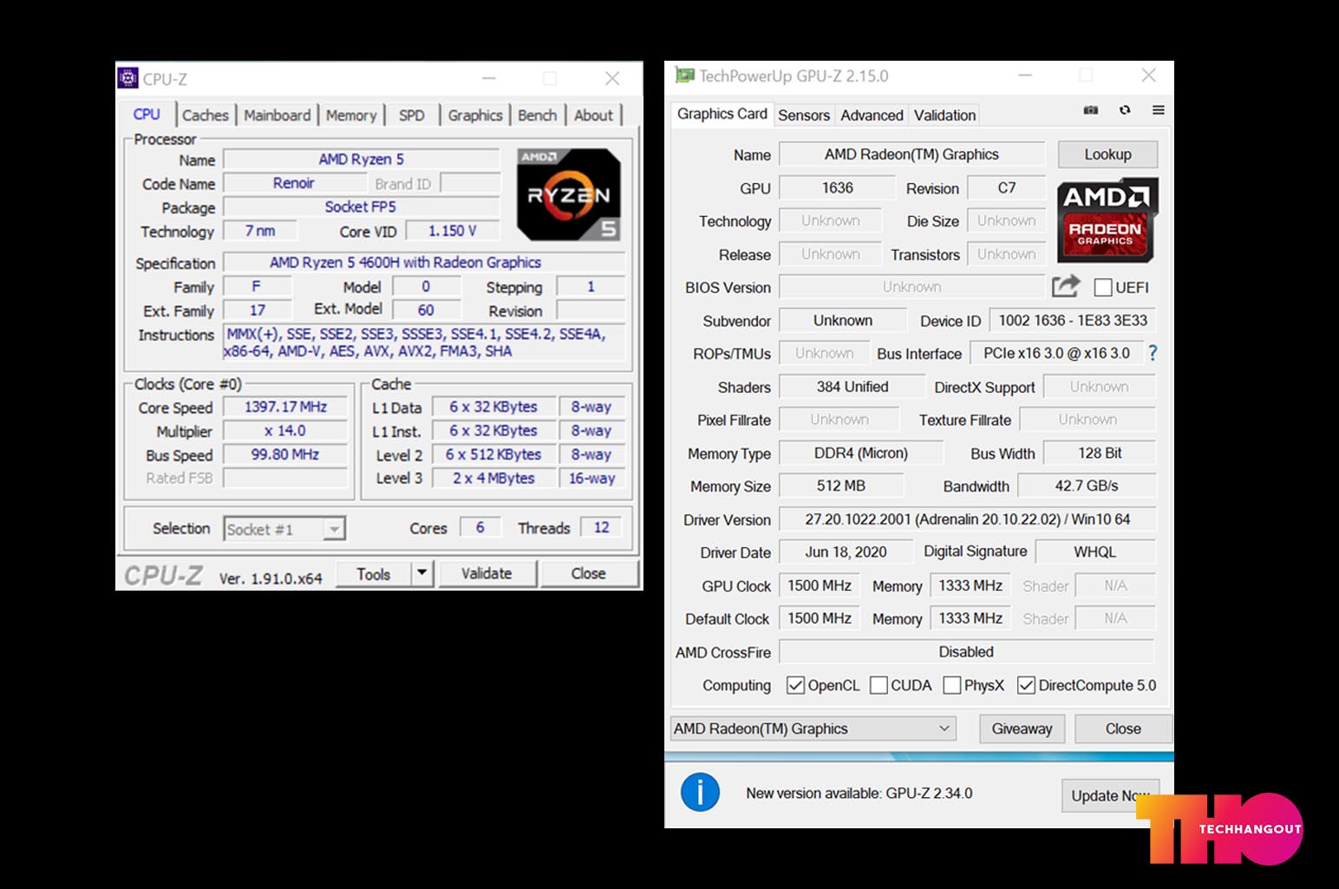Click the Bandwidth value 42.7 GB/s
Image resolution: width=1339 pixels, height=889 pixels.
click(x=1087, y=486)
